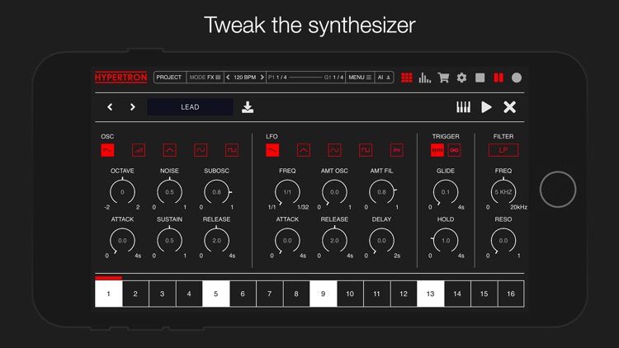Open the MODE FX selector

click(x=205, y=78)
